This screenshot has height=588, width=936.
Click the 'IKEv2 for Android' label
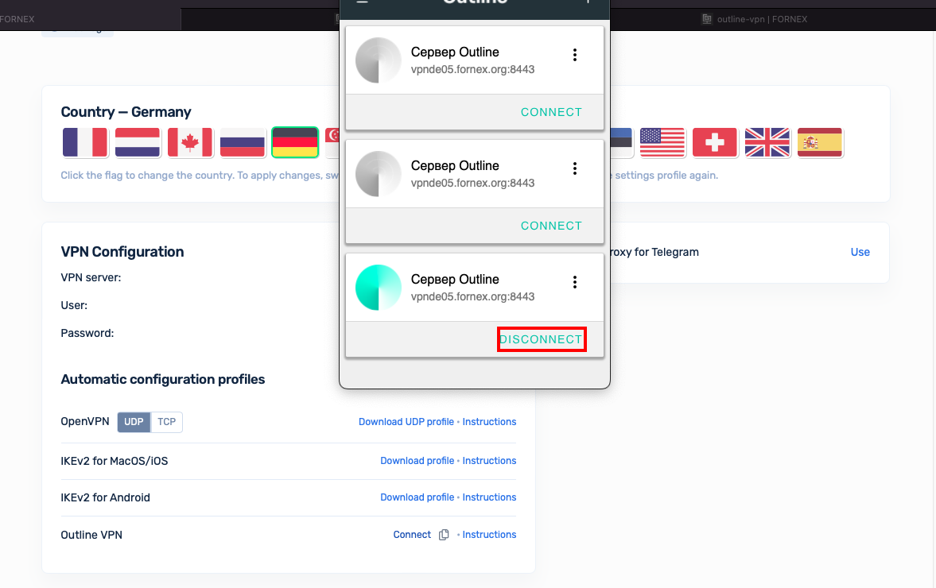point(106,497)
